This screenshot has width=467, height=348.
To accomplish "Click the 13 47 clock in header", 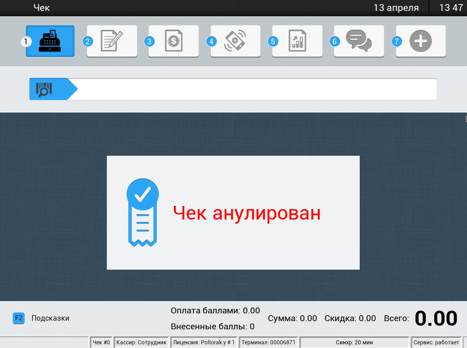I will pyautogui.click(x=451, y=8).
